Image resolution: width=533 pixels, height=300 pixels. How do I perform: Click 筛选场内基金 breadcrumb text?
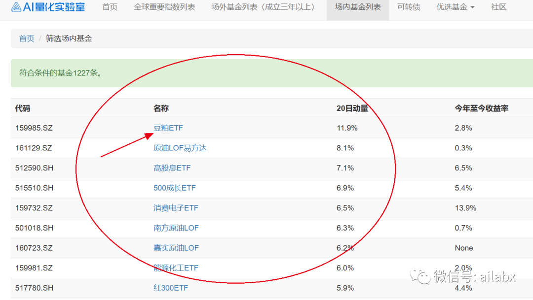(69, 39)
